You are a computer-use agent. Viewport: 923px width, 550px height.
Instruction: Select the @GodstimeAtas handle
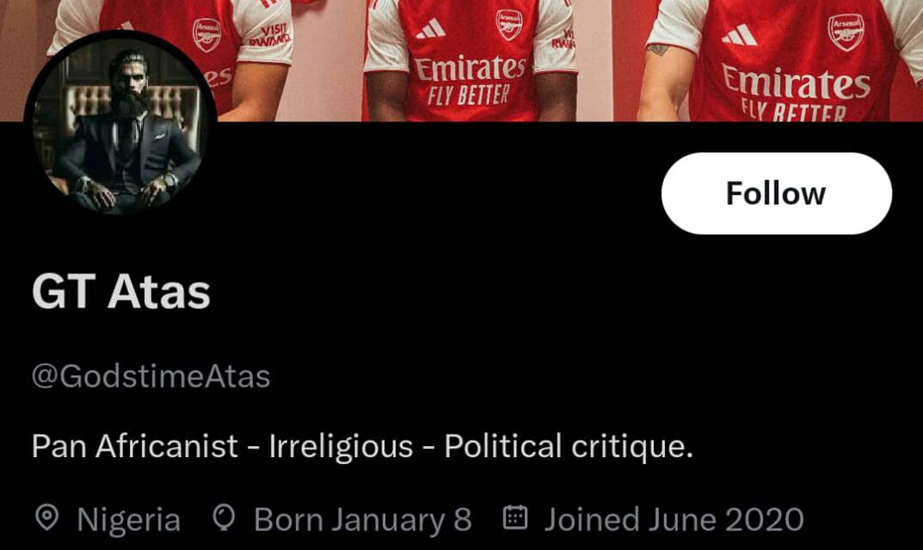tap(151, 376)
